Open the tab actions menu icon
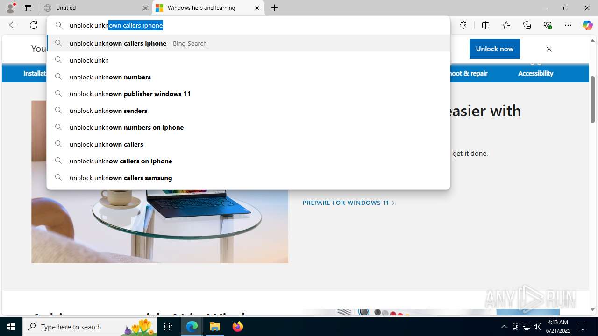This screenshot has height=336, width=598. [x=28, y=8]
